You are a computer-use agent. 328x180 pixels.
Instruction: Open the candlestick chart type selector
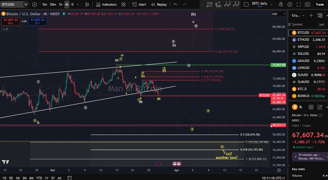pos(87,5)
